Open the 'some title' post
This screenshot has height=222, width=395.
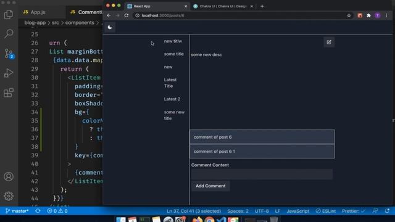tap(174, 54)
